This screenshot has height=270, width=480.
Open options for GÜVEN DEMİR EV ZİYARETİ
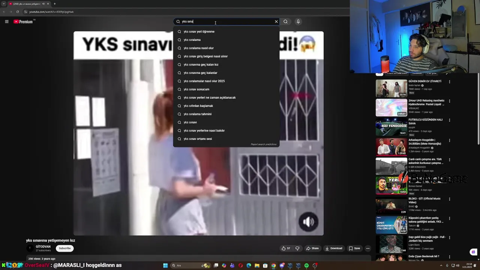coord(450,82)
